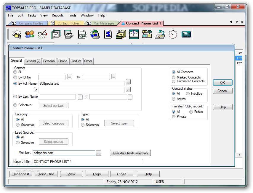Switch to the General (2) tab

point(33,61)
